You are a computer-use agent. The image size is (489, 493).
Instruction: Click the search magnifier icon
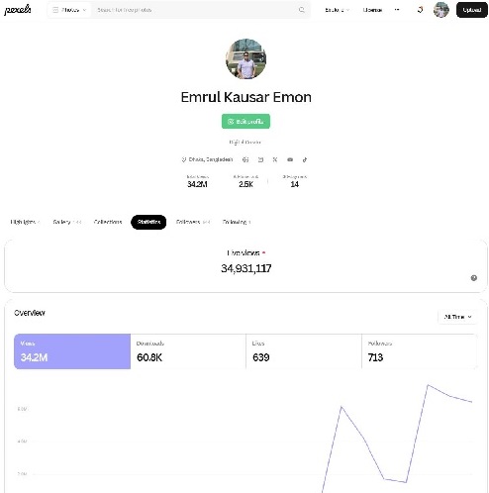301,10
